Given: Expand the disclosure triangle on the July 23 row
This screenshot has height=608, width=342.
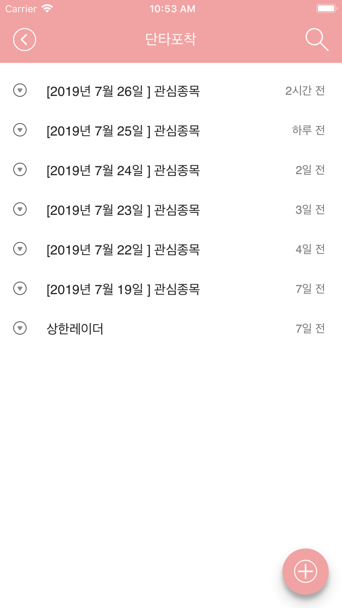Looking at the screenshot, I should (20, 209).
